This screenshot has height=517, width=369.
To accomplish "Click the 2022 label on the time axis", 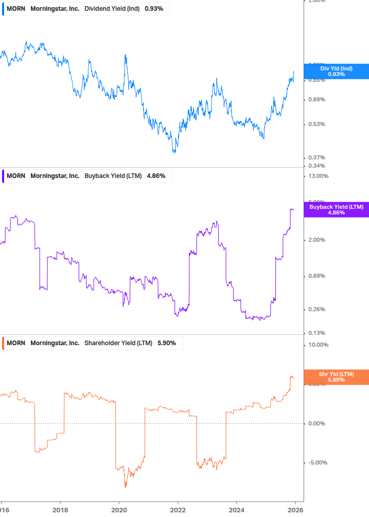I will [x=178, y=510].
